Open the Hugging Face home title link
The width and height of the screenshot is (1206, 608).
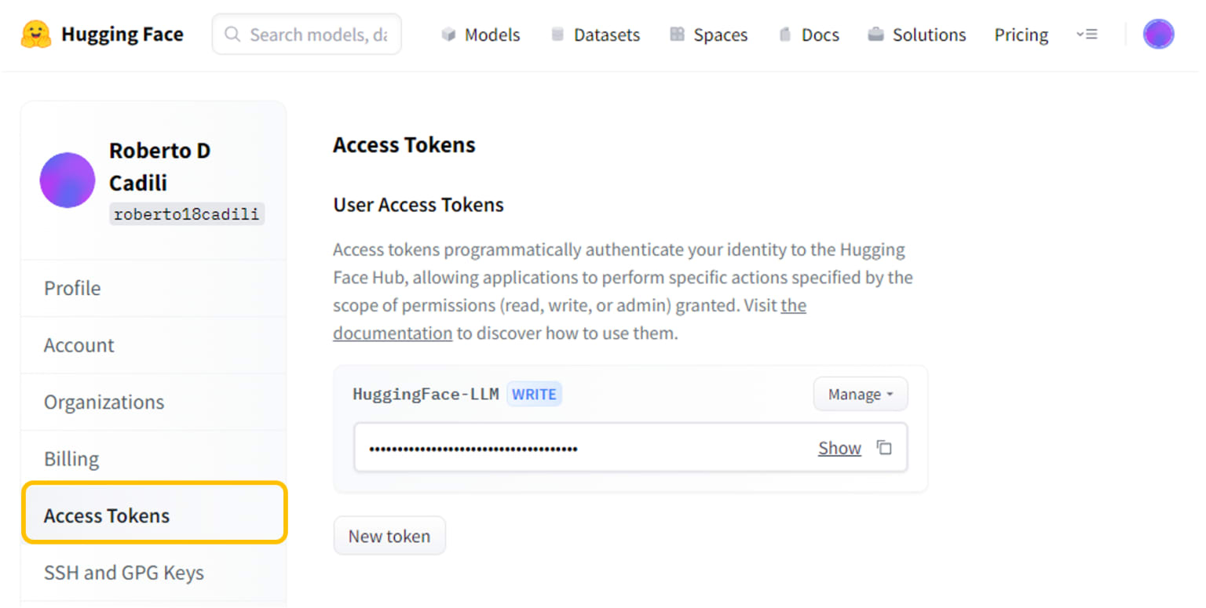tap(122, 35)
